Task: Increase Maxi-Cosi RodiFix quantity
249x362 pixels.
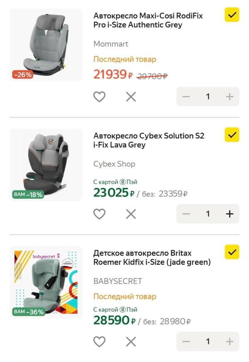Action: (229, 97)
